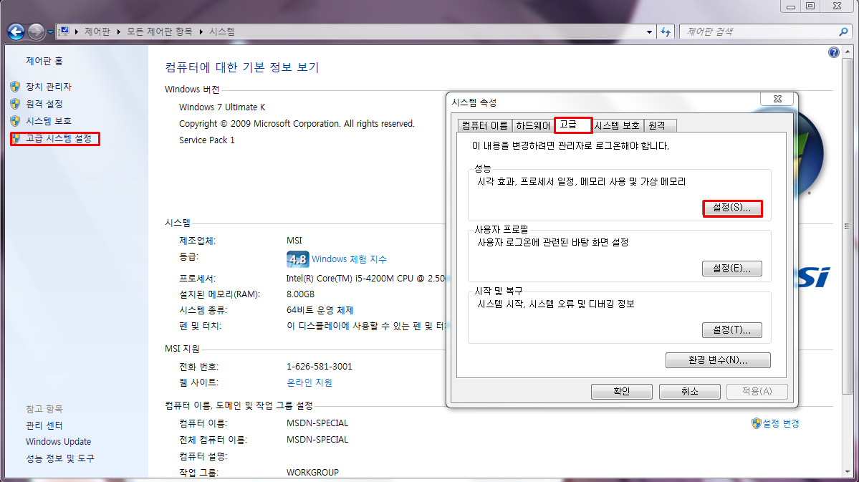Viewport: 859px width, 482px height.
Task: Open 관리 센터 link
Action: point(44,425)
